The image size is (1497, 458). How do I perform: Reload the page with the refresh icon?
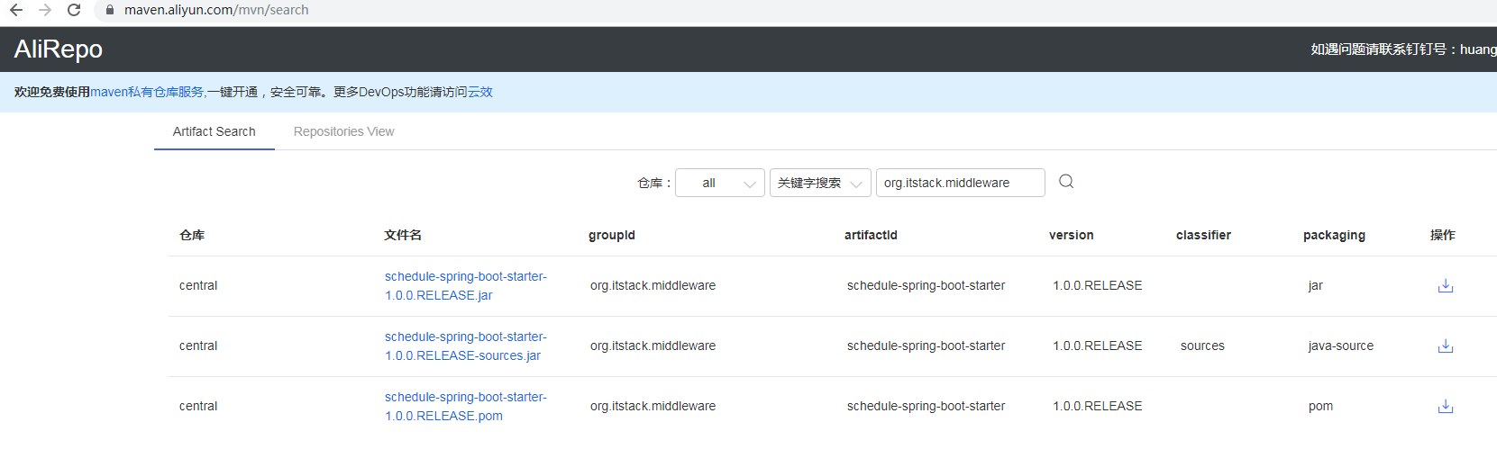(74, 10)
